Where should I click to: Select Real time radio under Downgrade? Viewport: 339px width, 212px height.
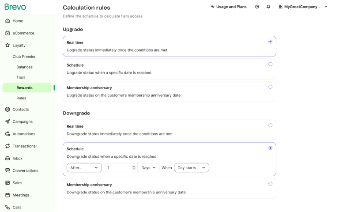pyautogui.click(x=270, y=125)
